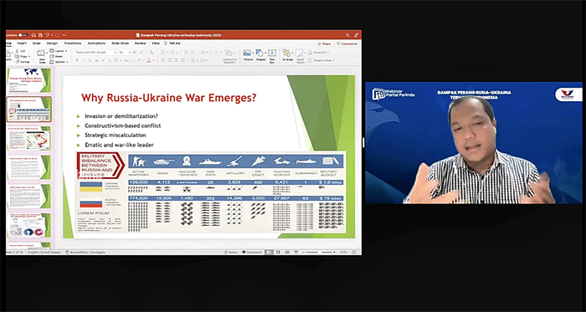
Task: Open the Slide Show tab
Action: pyautogui.click(x=121, y=43)
